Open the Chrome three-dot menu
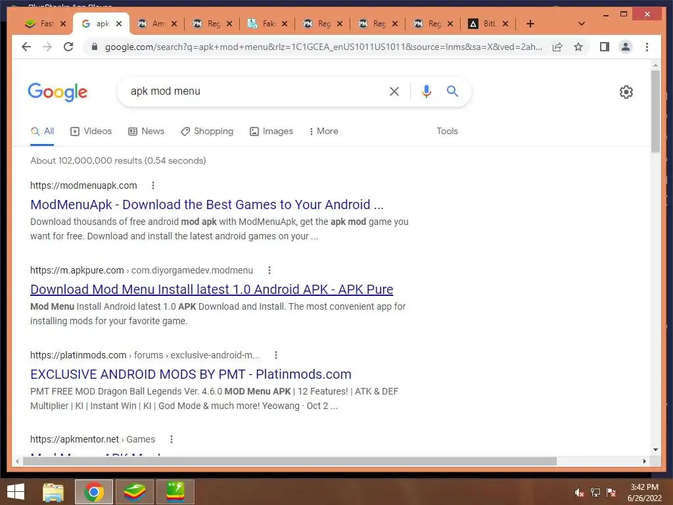The width and height of the screenshot is (673, 505). click(647, 47)
